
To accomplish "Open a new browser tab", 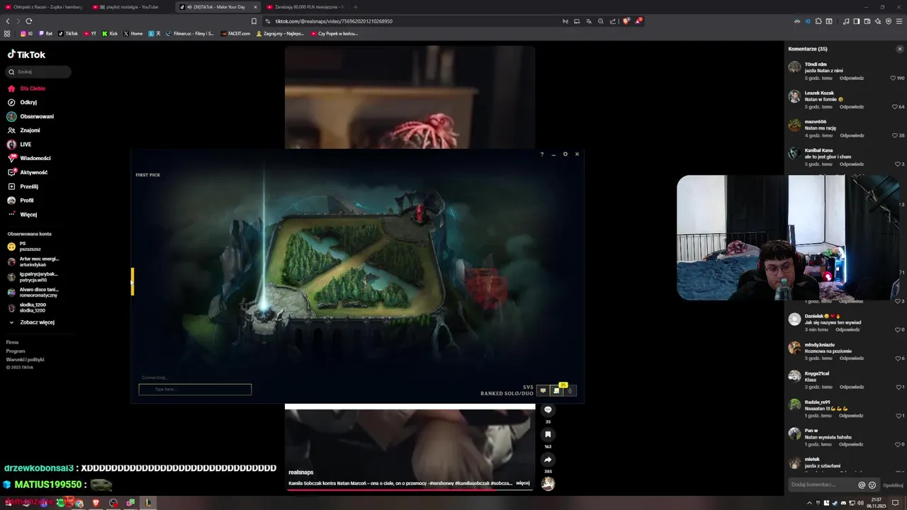I will [356, 7].
